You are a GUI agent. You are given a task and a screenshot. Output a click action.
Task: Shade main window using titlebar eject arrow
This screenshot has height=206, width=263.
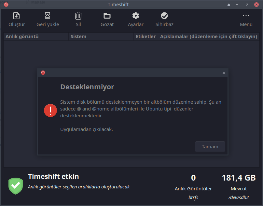229,5
